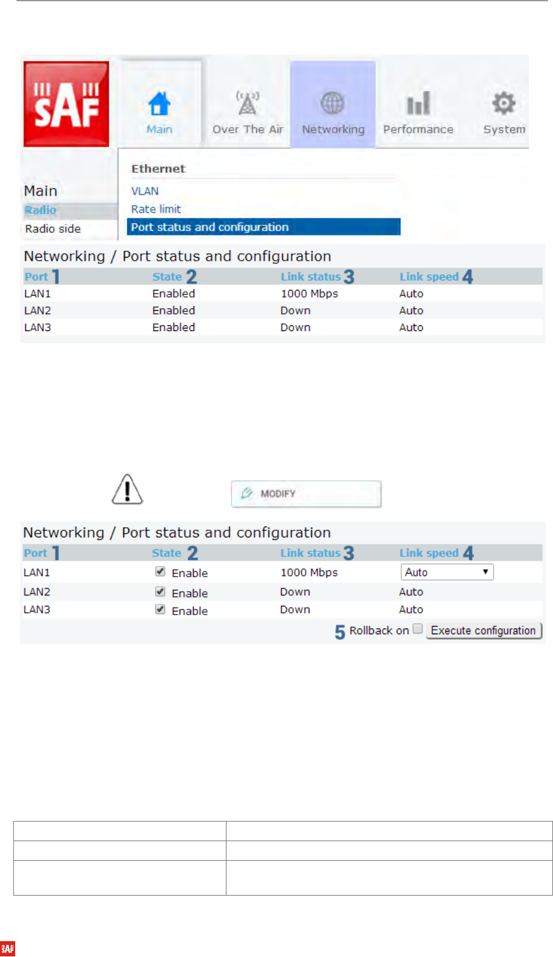
Task: Click the SAF logo
Action: pyautogui.click(x=66, y=104)
